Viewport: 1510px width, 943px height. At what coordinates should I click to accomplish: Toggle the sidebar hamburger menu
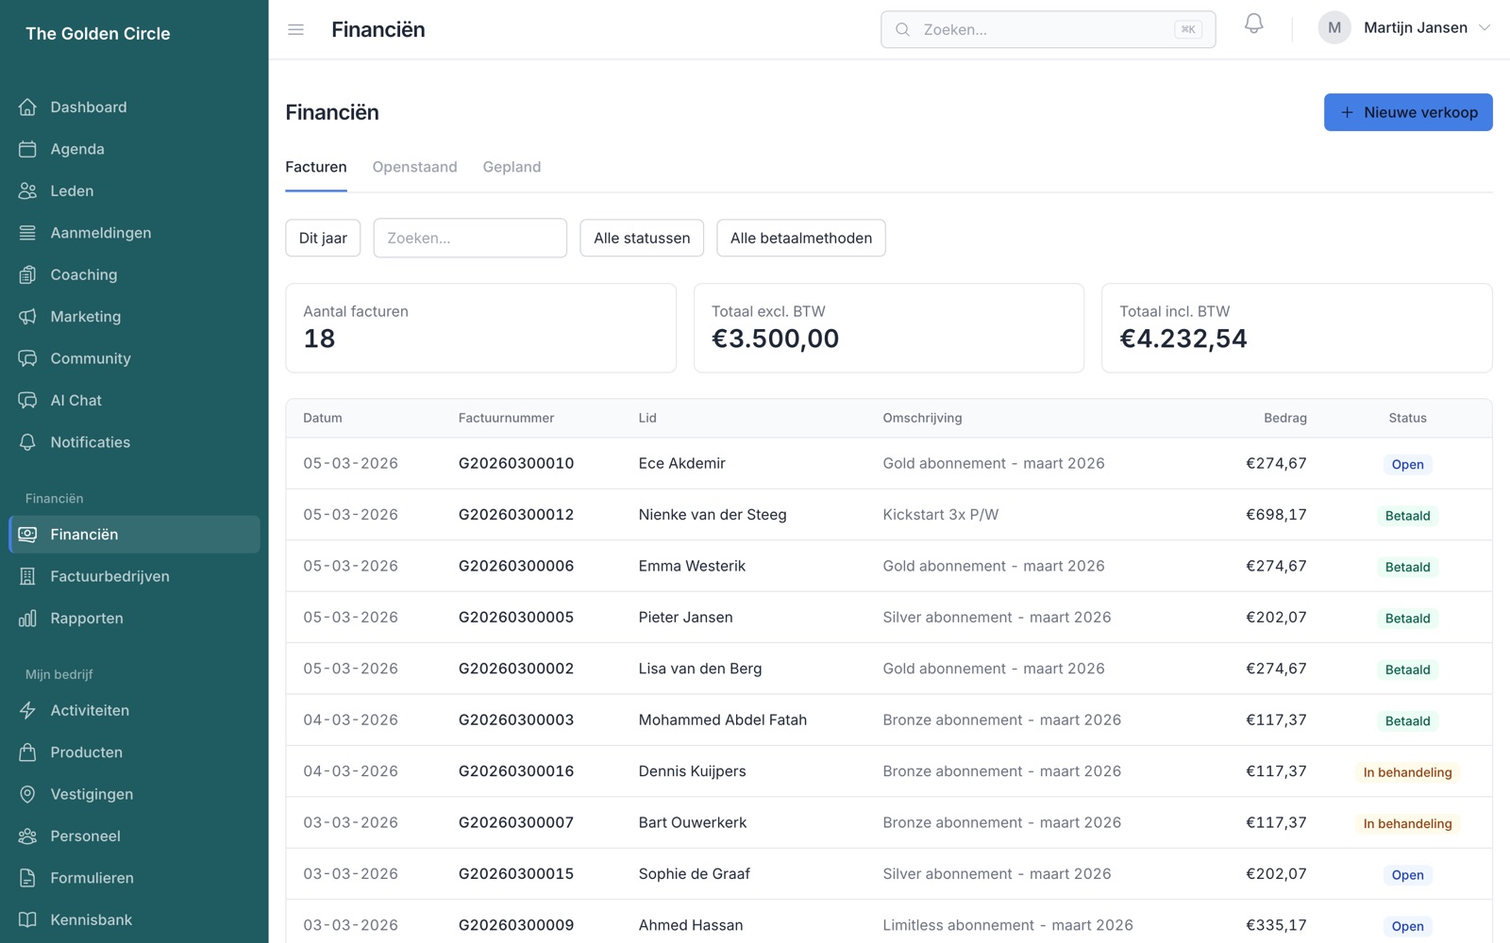coord(295,29)
